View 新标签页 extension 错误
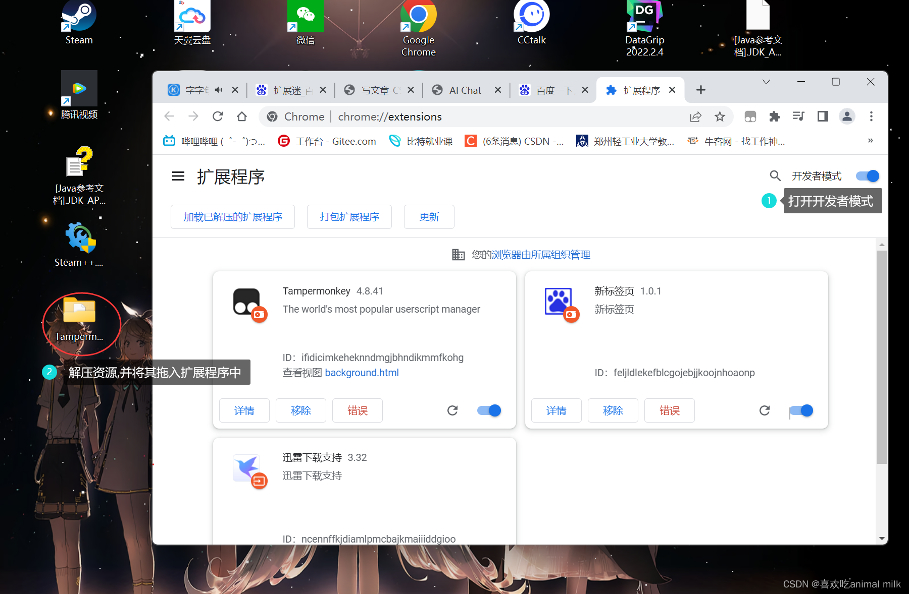Viewport: 909px width, 594px height. [670, 410]
